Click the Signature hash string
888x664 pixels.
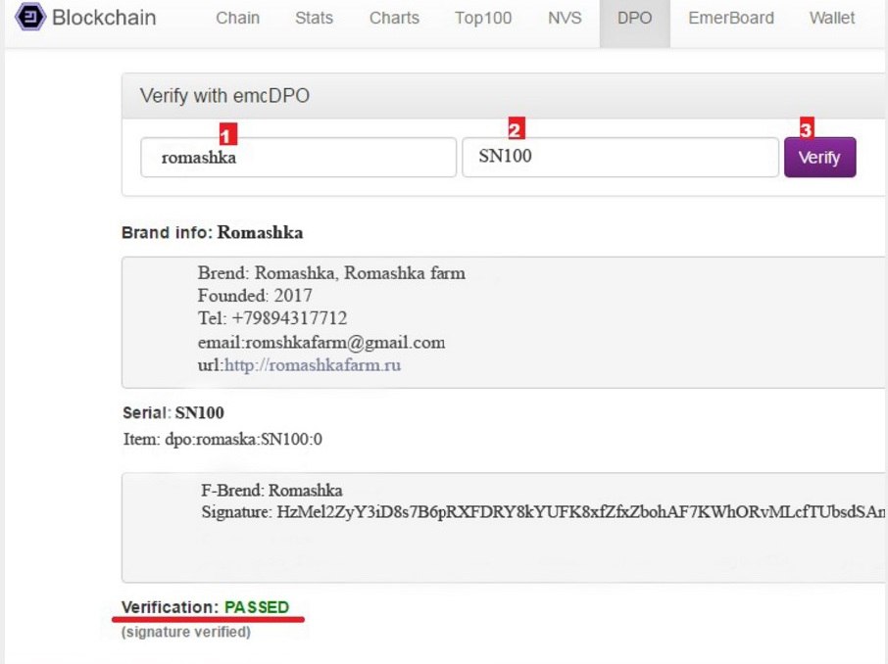coord(581,512)
